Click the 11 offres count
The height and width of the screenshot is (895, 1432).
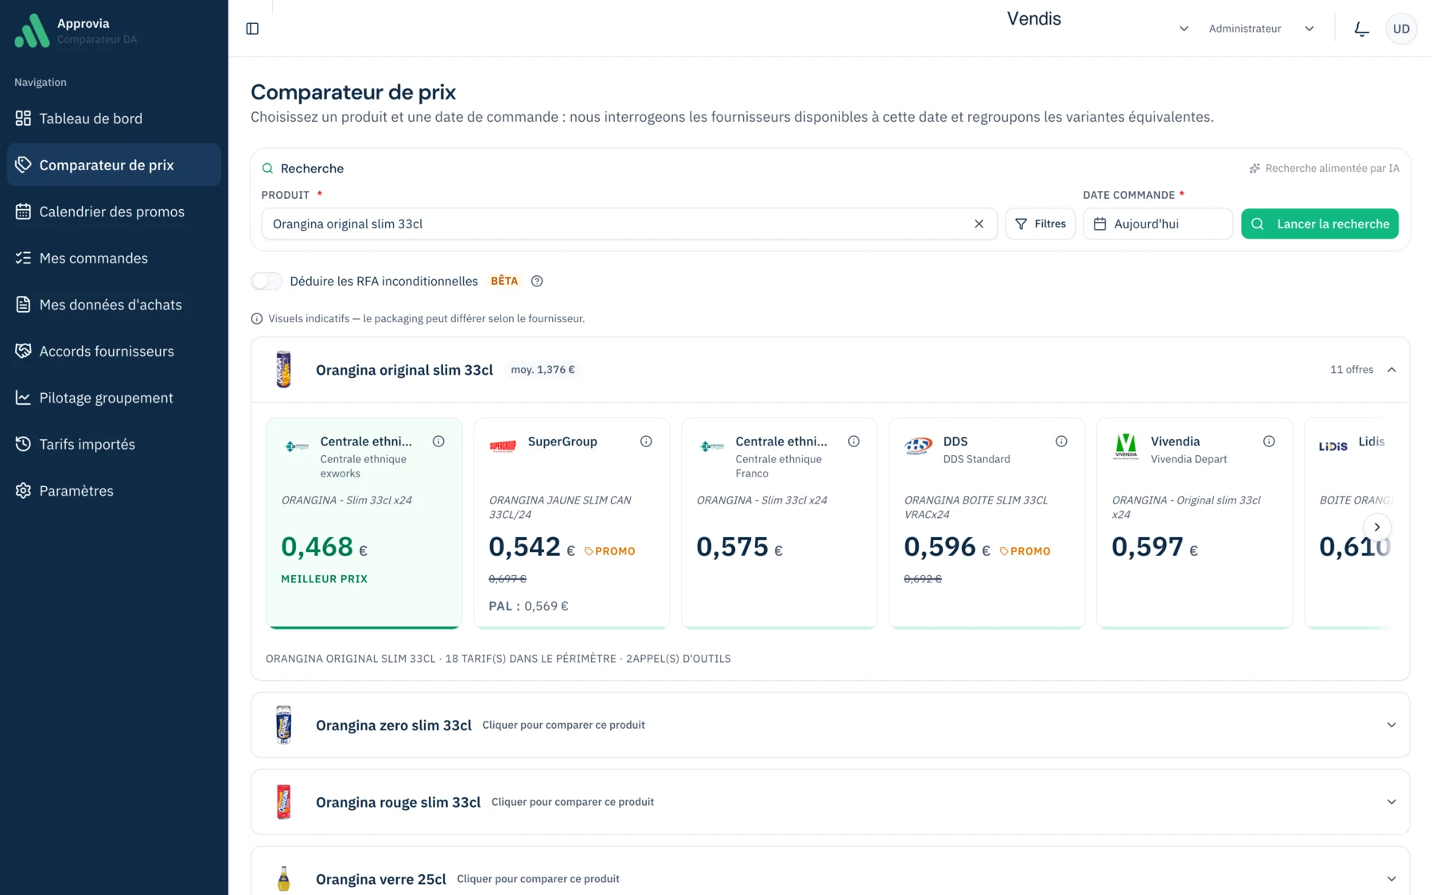1352,370
